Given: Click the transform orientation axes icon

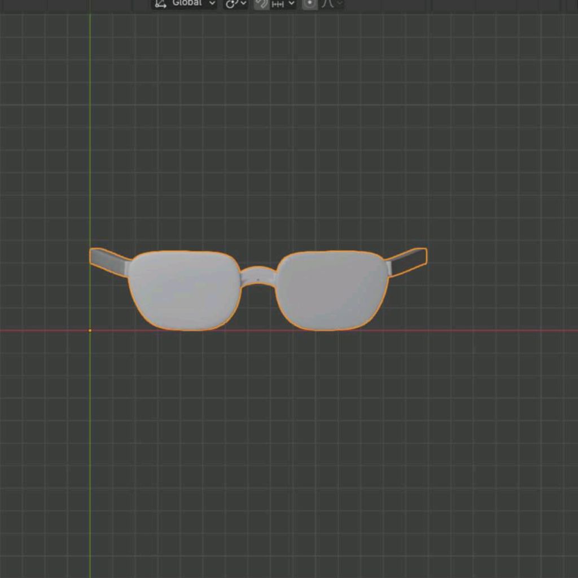Looking at the screenshot, I should point(161,3).
